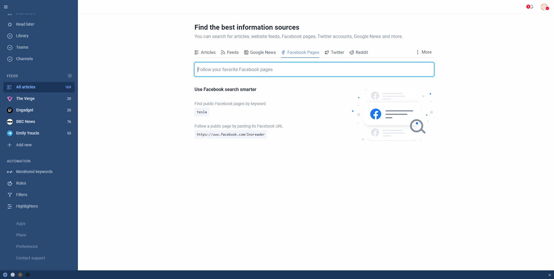Open The Verge feed icon
This screenshot has width=554, height=279.
(10, 99)
